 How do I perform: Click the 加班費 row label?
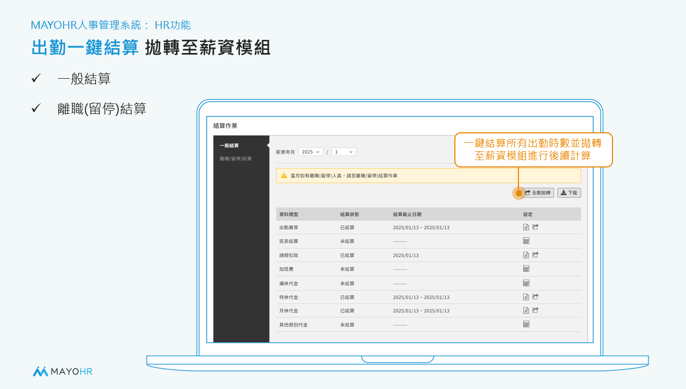287,269
